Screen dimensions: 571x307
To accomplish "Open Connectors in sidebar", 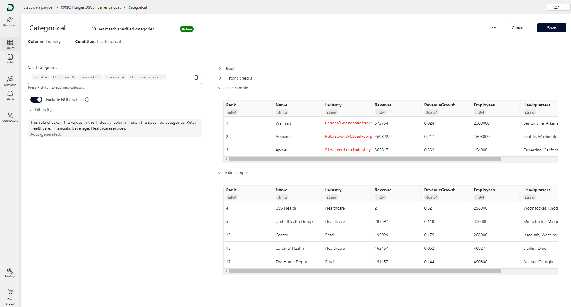I will pos(10,117).
